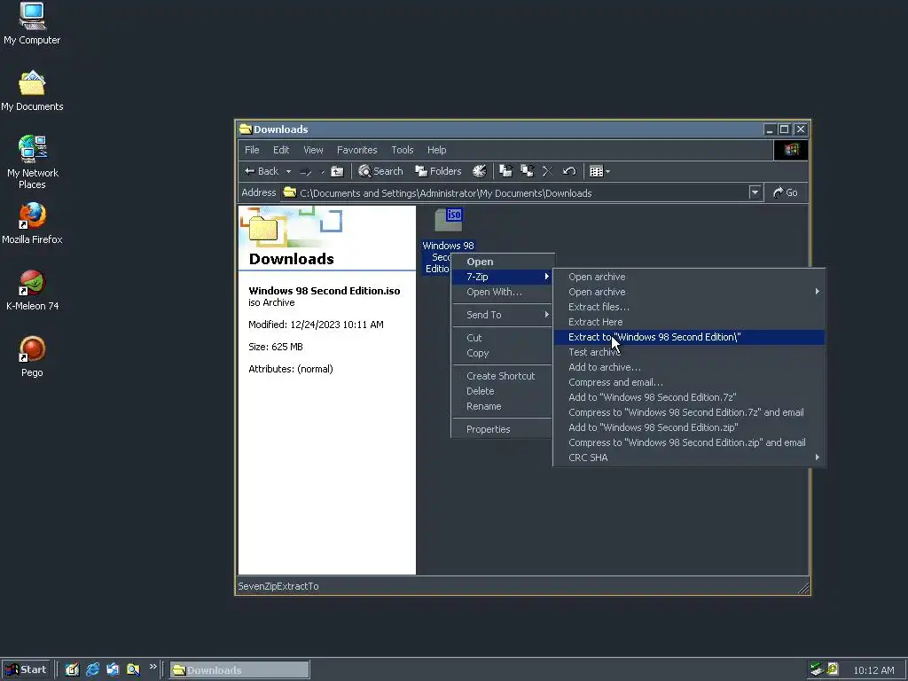908x681 pixels.
Task: Click the magnifier quick launch icon
Action: tap(133, 670)
